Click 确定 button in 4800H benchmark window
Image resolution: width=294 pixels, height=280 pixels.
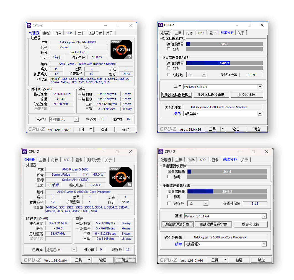coord(257,129)
